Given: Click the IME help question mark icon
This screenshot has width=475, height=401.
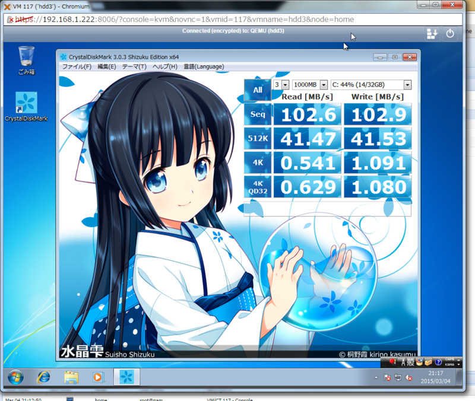Looking at the screenshot, I should 438,362.
